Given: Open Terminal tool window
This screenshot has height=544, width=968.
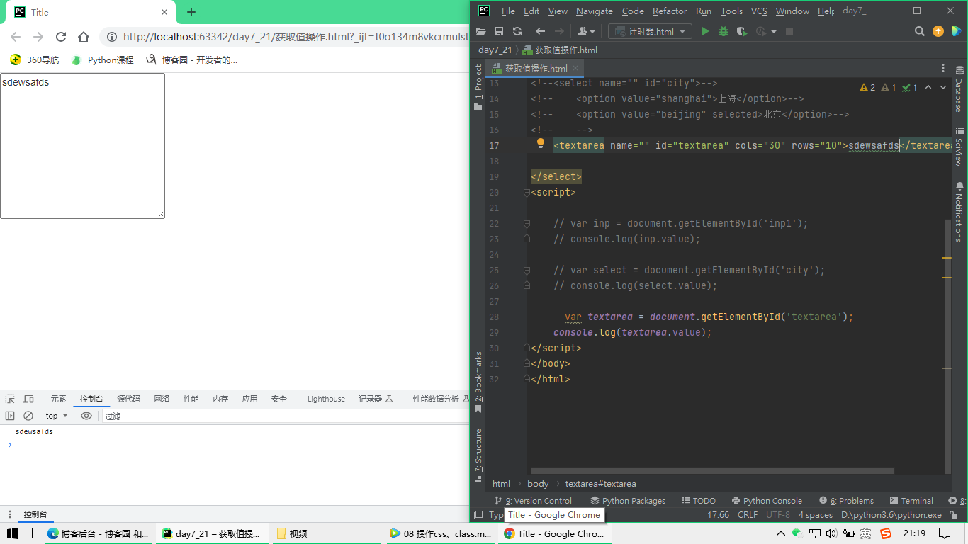Looking at the screenshot, I should coord(911,501).
